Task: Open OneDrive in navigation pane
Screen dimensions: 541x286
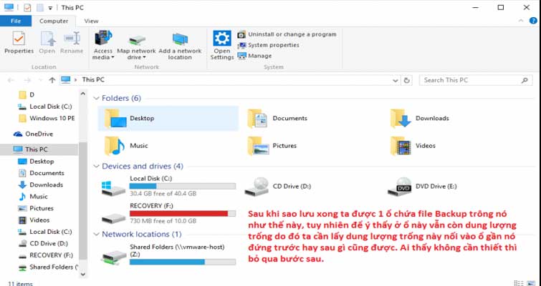Action: click(33, 134)
